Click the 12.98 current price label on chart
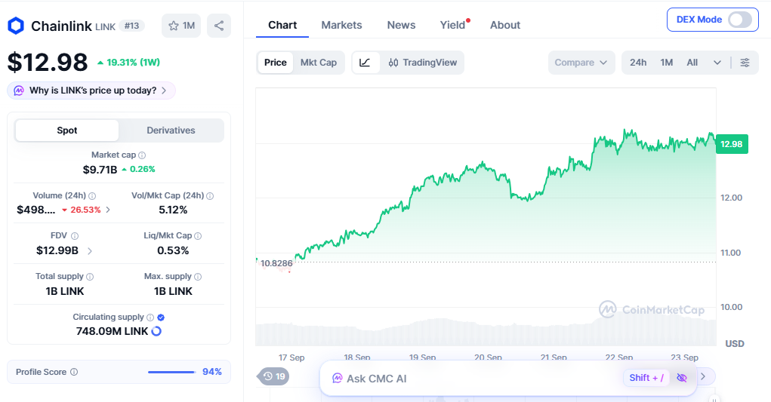 pos(732,144)
